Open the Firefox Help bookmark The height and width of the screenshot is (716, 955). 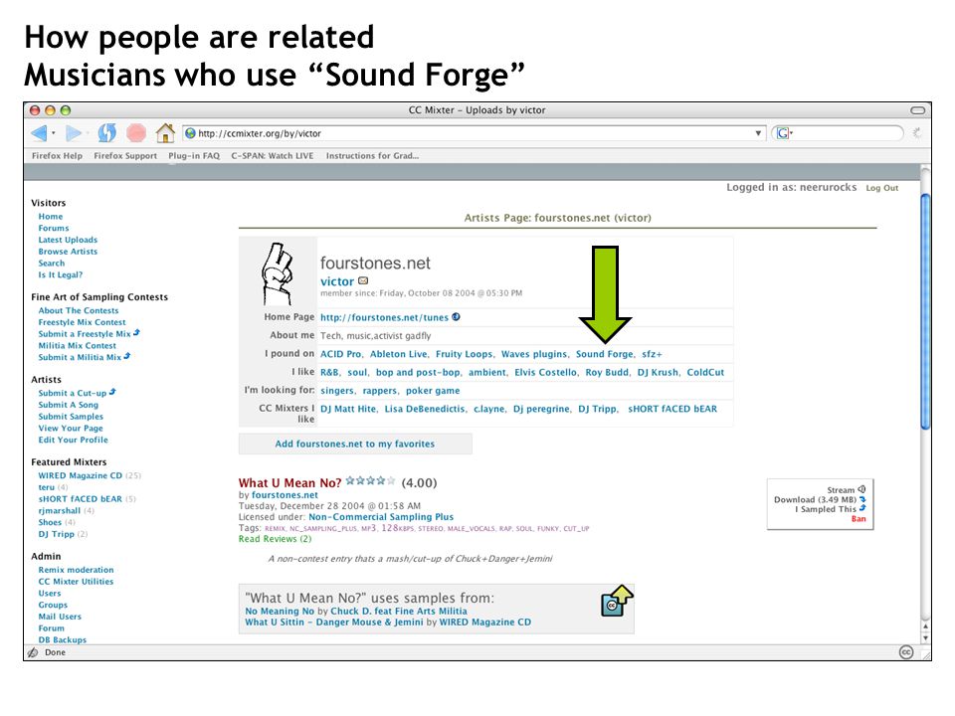click(x=57, y=156)
